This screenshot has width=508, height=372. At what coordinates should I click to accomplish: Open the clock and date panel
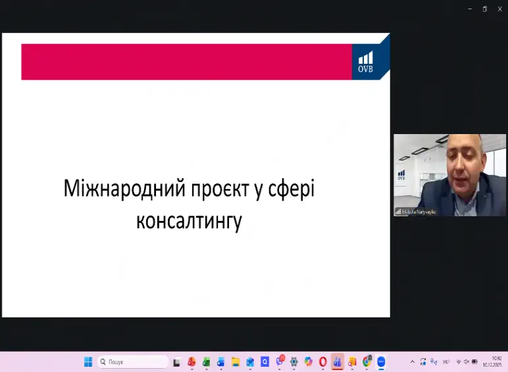(492, 361)
